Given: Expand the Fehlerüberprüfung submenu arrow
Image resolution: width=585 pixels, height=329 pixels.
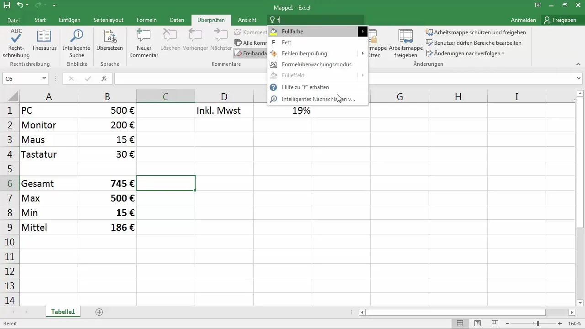Looking at the screenshot, I should tap(363, 53).
